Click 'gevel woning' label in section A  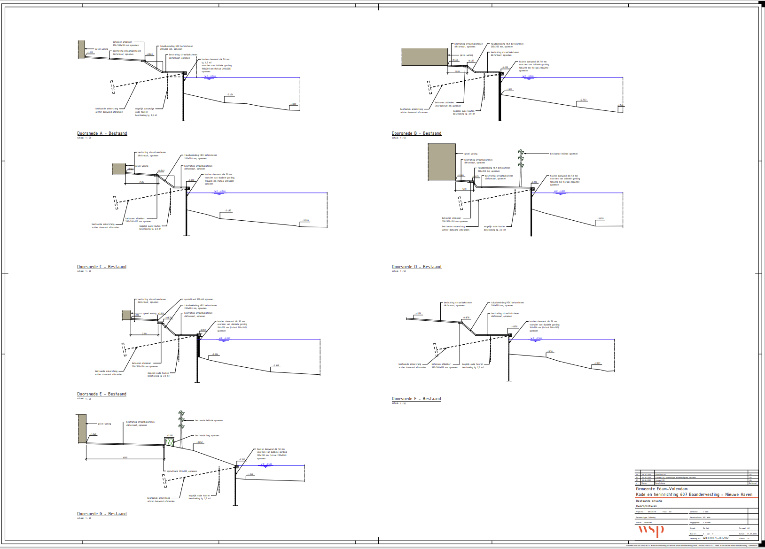[101, 49]
